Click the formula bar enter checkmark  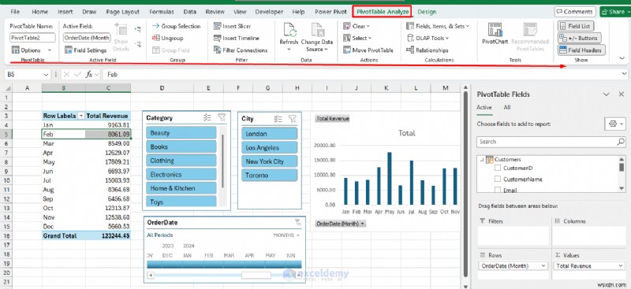coord(78,74)
